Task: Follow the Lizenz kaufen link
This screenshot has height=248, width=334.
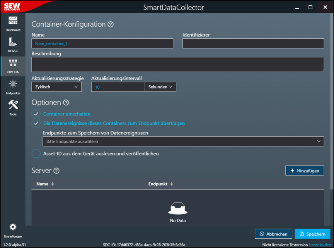Action: (320, 245)
